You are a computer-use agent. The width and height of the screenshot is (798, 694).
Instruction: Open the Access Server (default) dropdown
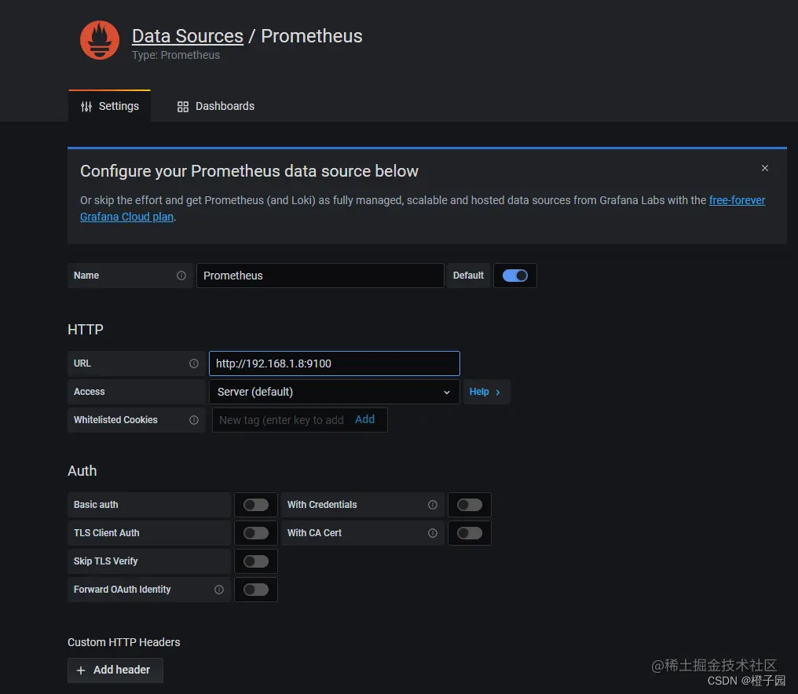pos(335,392)
